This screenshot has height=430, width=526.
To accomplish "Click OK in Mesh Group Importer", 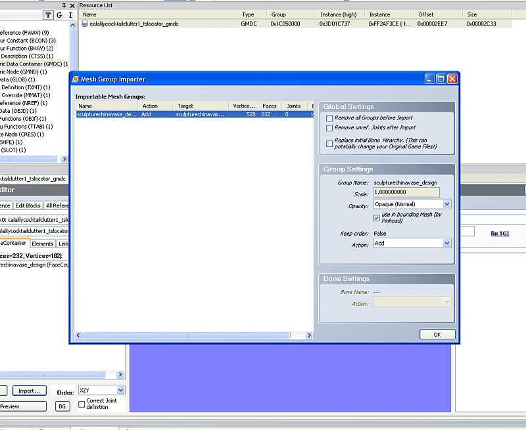I will (437, 334).
